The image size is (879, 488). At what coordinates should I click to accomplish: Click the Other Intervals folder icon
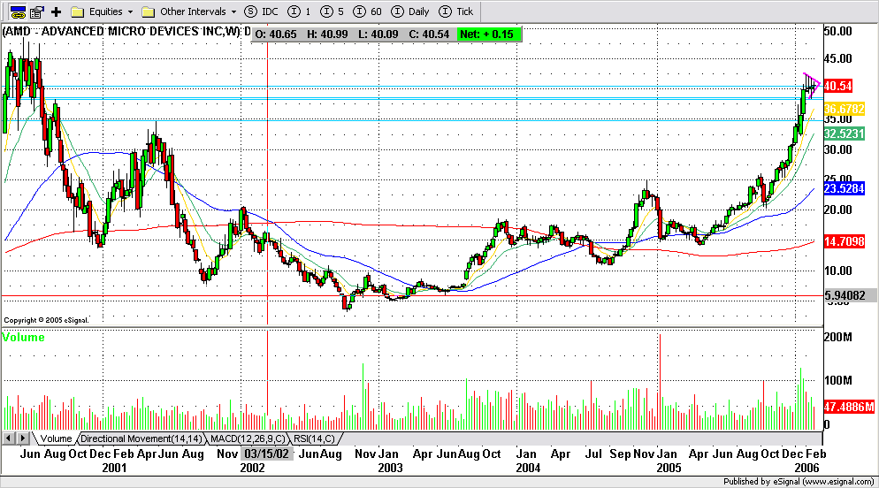(x=148, y=11)
